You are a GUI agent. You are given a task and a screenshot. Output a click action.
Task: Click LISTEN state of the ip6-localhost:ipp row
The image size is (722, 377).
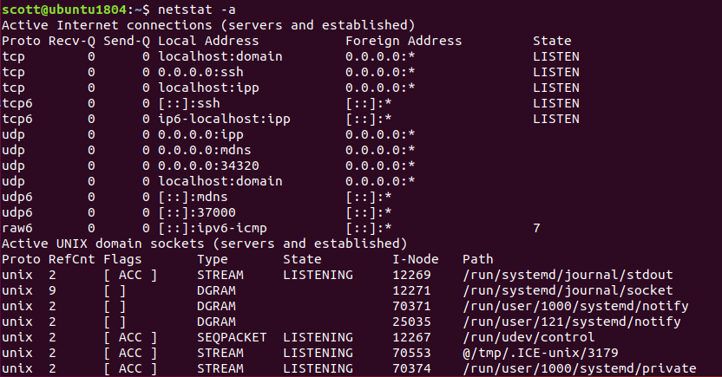pos(556,119)
